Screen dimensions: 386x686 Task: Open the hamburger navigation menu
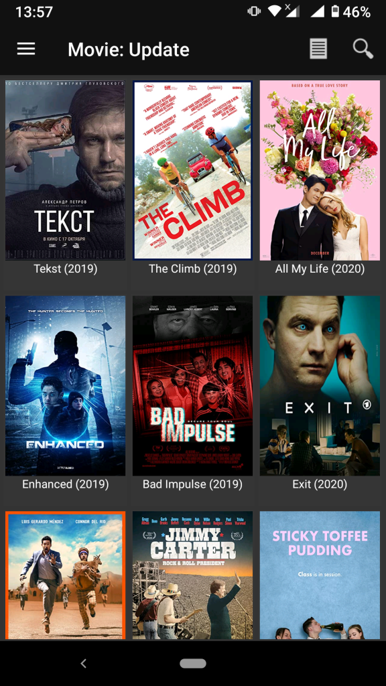pyautogui.click(x=26, y=49)
